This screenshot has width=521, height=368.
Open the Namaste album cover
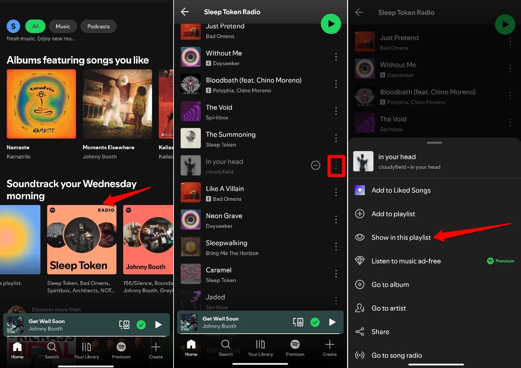(41, 104)
